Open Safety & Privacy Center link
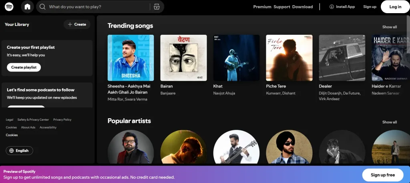The height and width of the screenshot is (183, 410). pyautogui.click(x=33, y=119)
